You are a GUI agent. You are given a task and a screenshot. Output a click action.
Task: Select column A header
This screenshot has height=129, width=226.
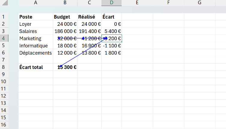(x=36, y=3)
